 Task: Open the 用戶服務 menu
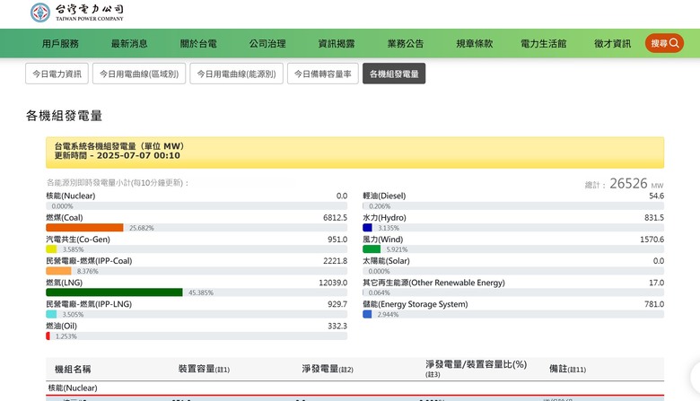tap(60, 44)
